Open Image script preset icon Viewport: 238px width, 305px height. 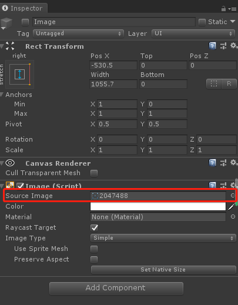(223, 185)
